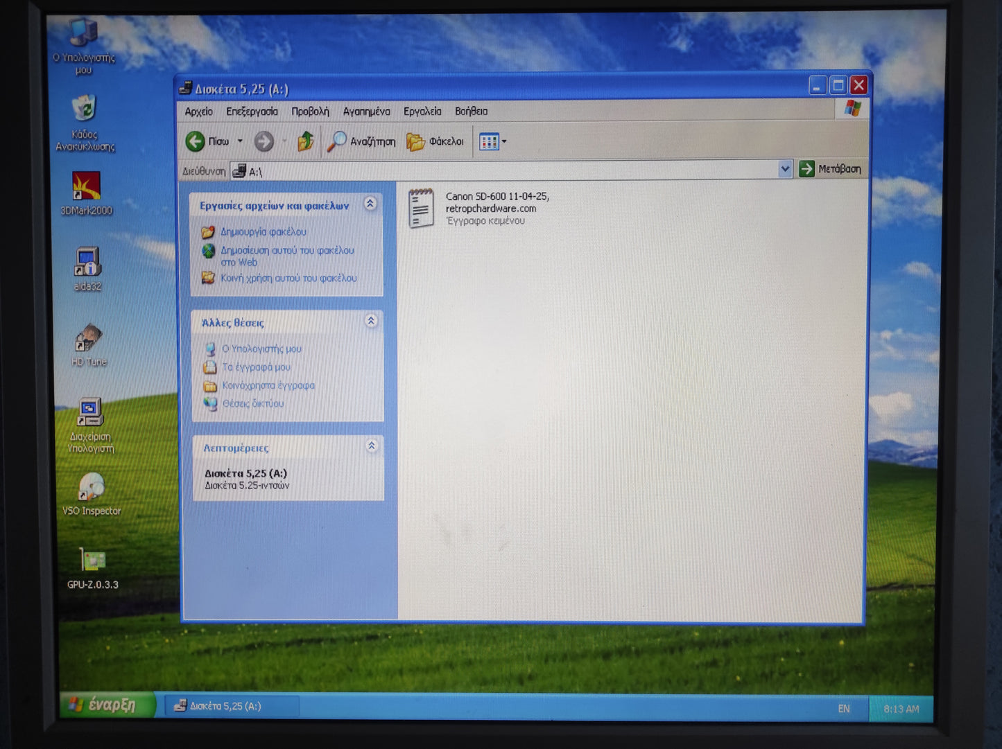The height and width of the screenshot is (749, 1002).
Task: Collapse the Λεπτομέρειες details panel
Action: click(x=372, y=446)
